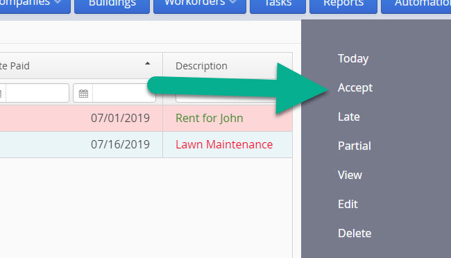Open View from the context menu
Viewport: 451px width, 258px height.
(x=350, y=175)
